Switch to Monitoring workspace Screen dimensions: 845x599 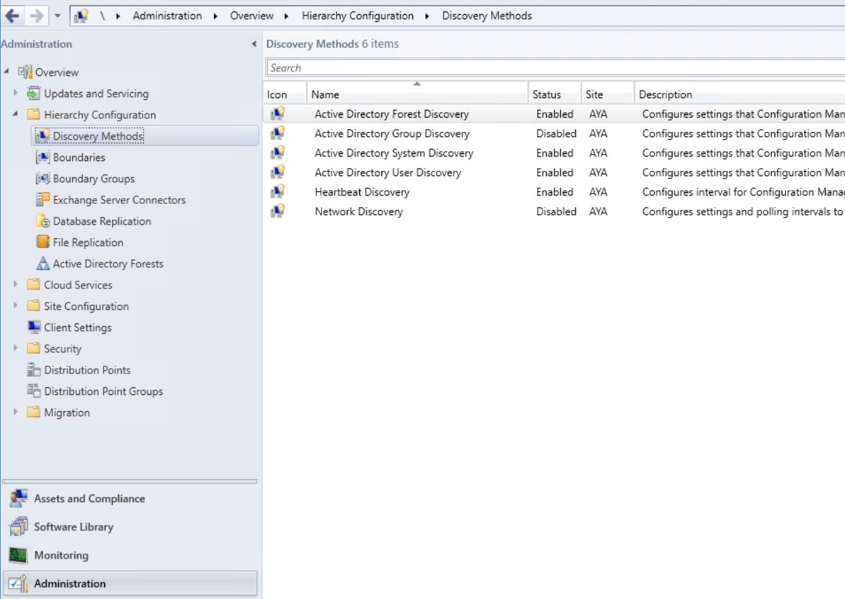coord(130,555)
